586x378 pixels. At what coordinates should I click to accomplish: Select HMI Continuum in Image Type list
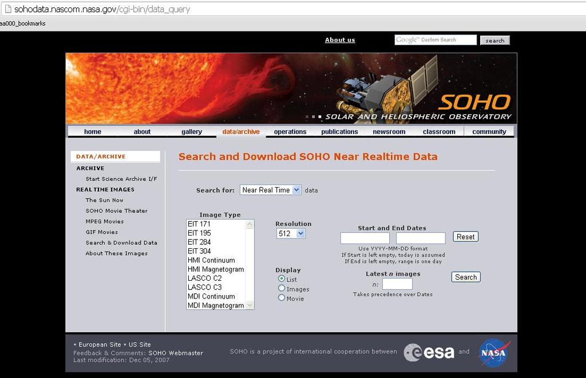click(216, 260)
